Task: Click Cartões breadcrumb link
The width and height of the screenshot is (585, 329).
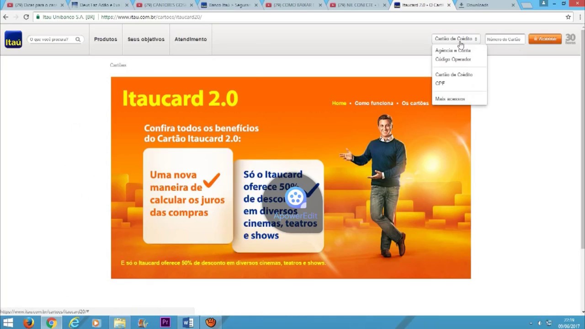Action: 118,65
